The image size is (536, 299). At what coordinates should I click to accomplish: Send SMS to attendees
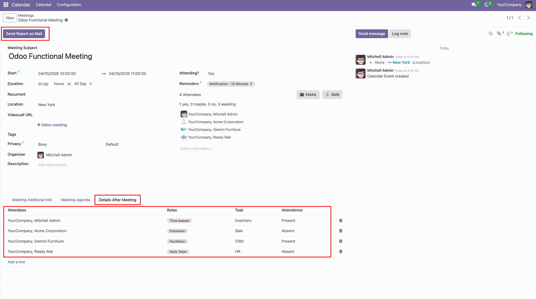pyautogui.click(x=332, y=95)
